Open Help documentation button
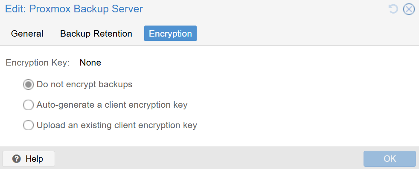419x169 pixels. pos(29,159)
